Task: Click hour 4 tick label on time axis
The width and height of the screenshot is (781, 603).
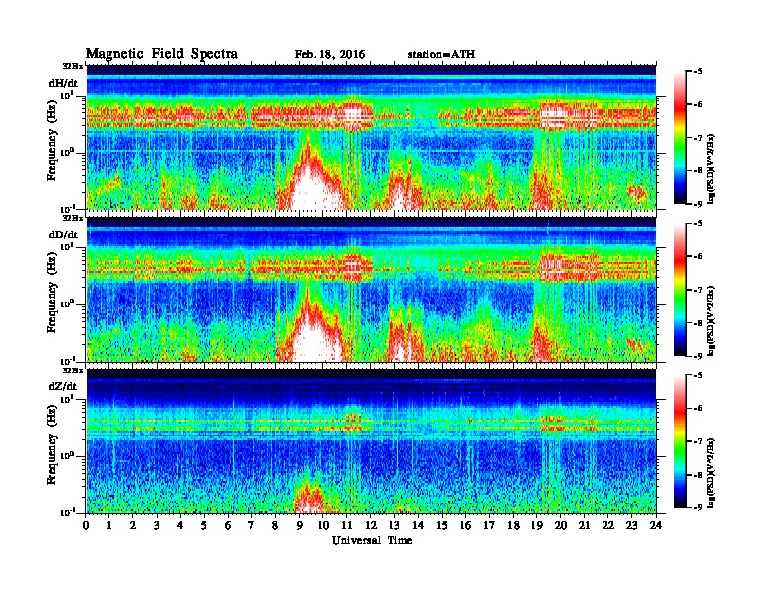Action: pyautogui.click(x=180, y=525)
